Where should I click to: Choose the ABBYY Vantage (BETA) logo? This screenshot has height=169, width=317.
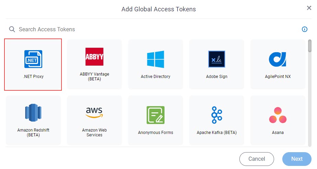(x=94, y=57)
